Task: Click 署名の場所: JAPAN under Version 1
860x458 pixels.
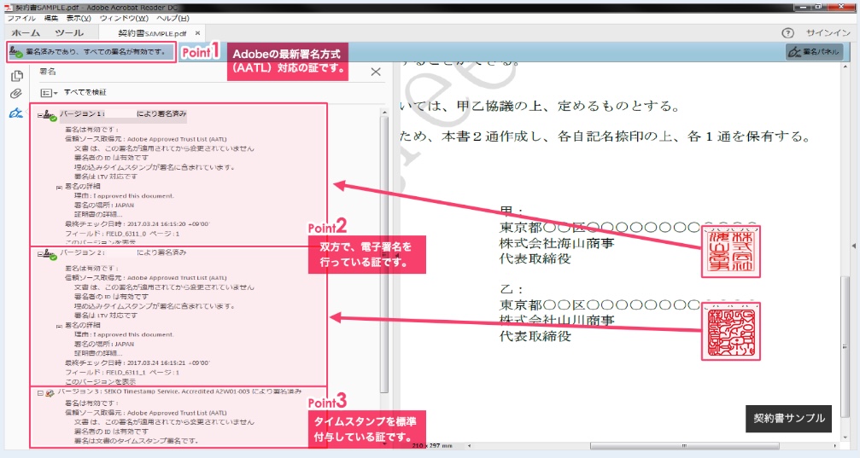Action: point(103,205)
